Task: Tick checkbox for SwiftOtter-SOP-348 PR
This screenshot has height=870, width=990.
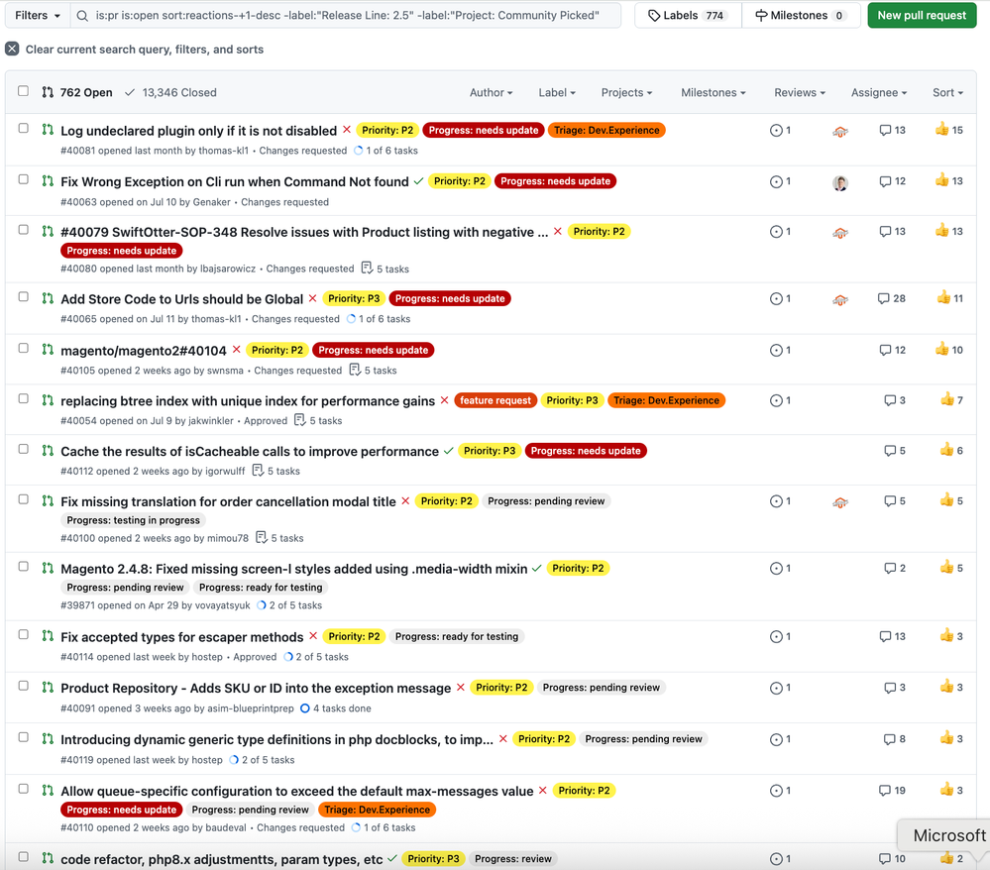Action: point(24,230)
